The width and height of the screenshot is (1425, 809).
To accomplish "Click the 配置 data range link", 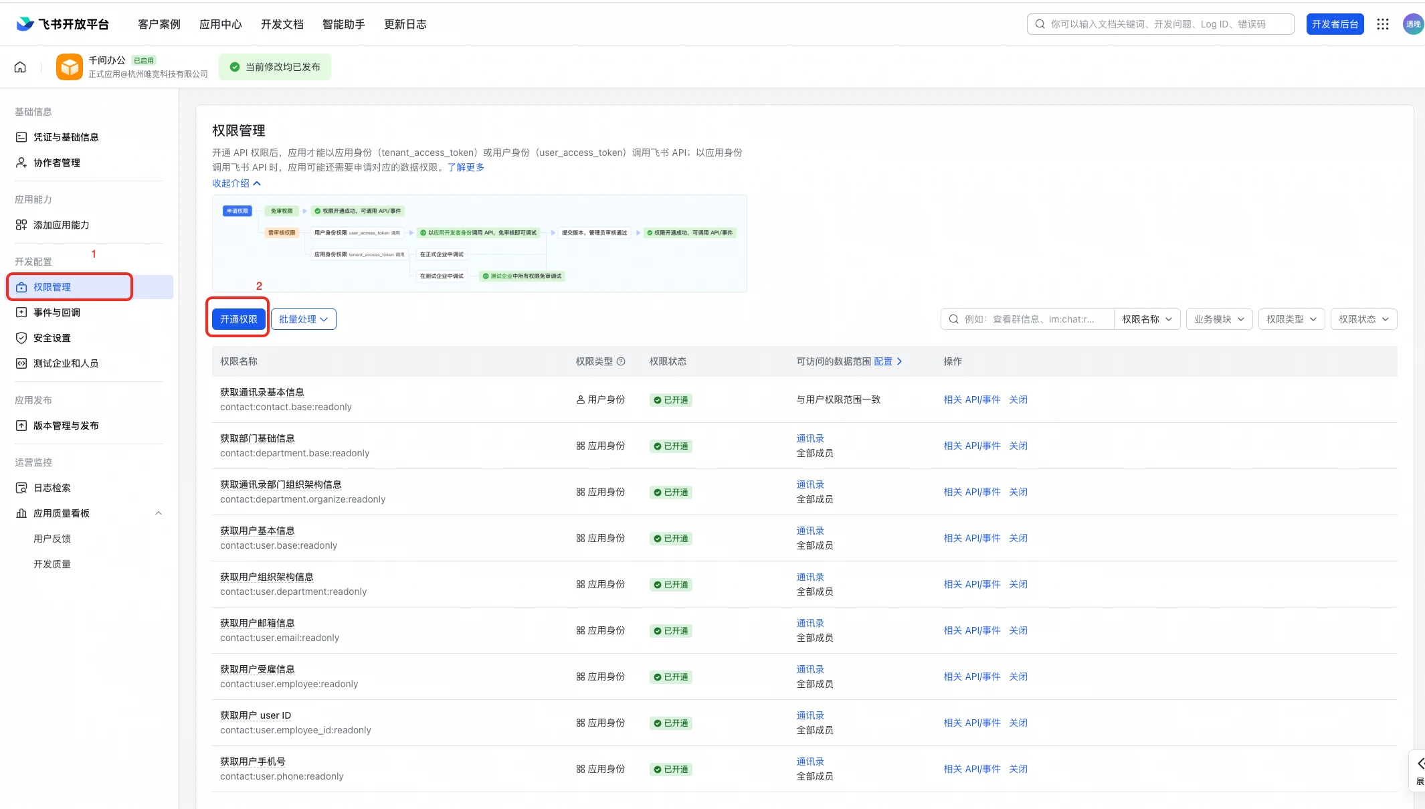I will coord(888,361).
